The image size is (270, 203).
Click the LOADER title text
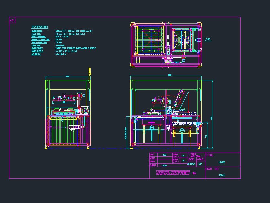click(x=222, y=162)
